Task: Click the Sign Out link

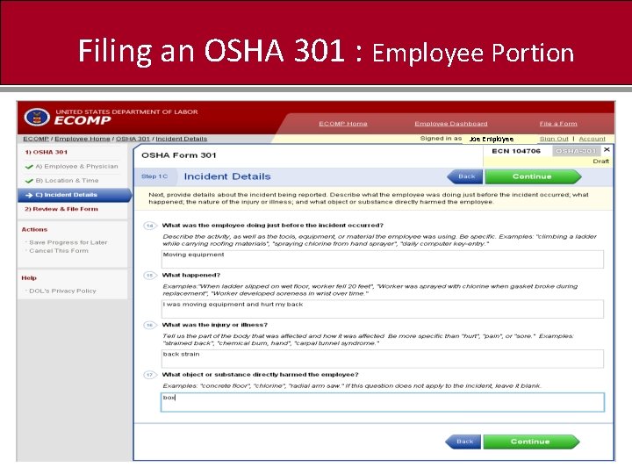Action: point(554,139)
